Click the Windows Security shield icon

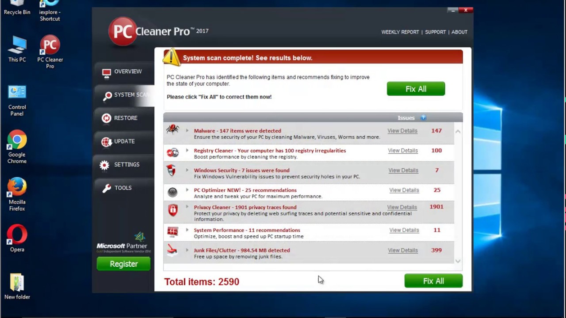tap(171, 170)
